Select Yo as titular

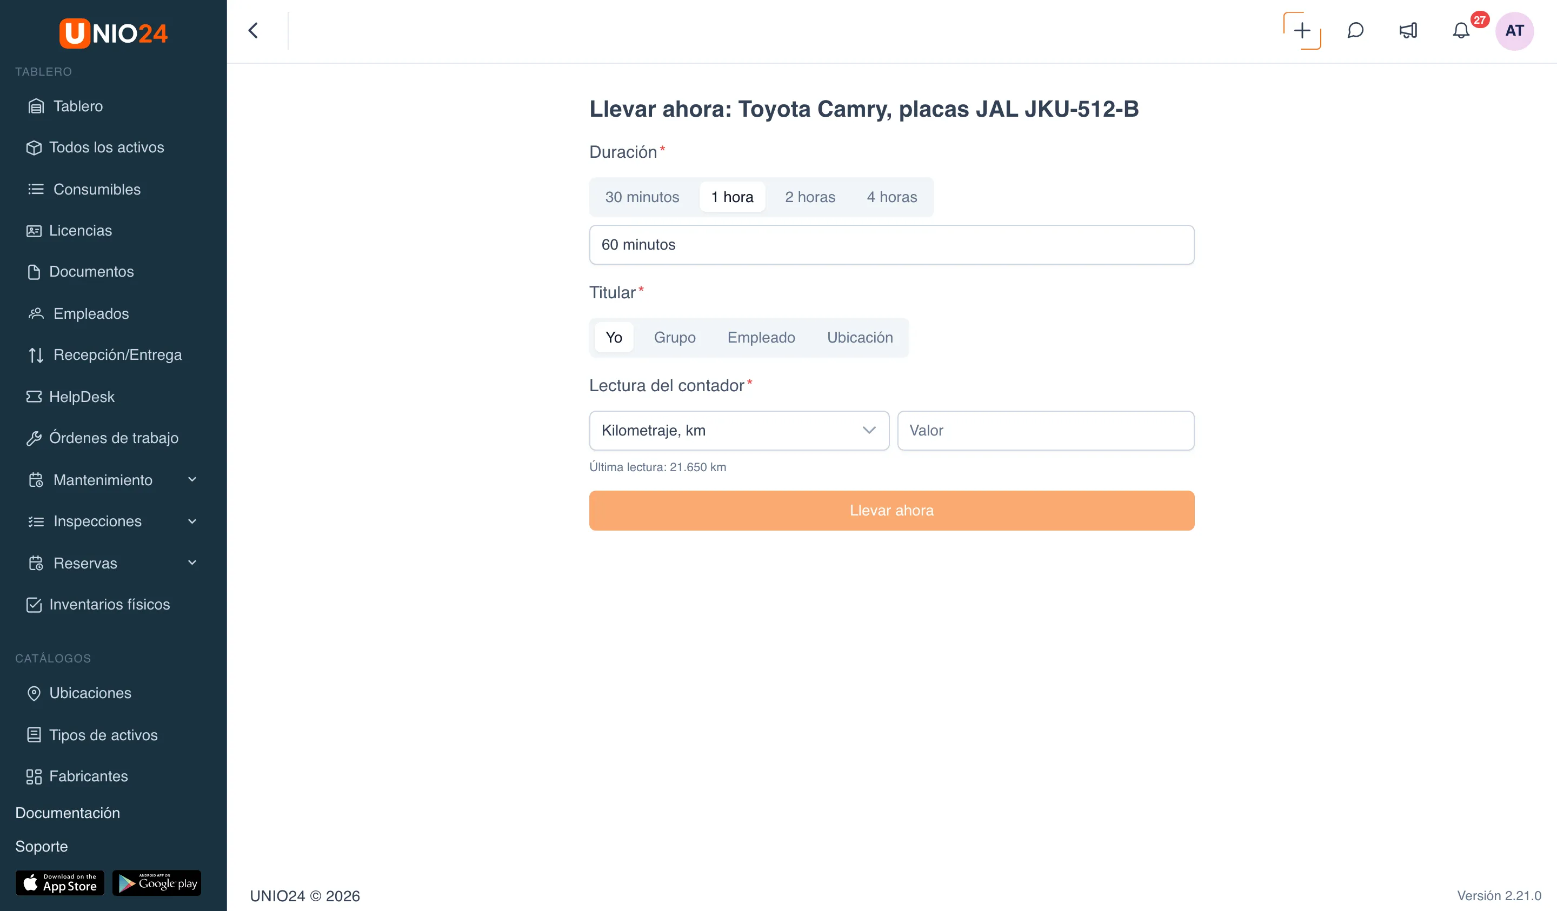pyautogui.click(x=614, y=337)
